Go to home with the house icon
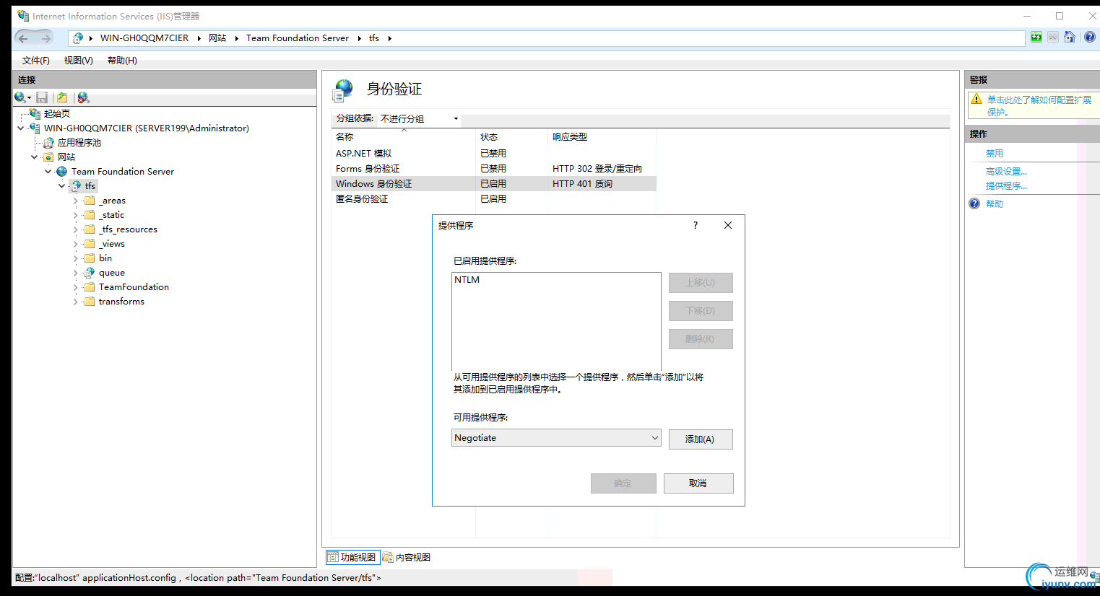 pyautogui.click(x=1070, y=38)
